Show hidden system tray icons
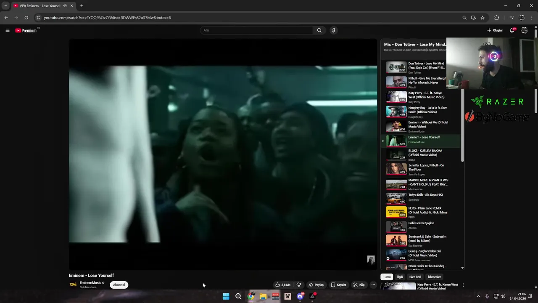 pyautogui.click(x=478, y=296)
